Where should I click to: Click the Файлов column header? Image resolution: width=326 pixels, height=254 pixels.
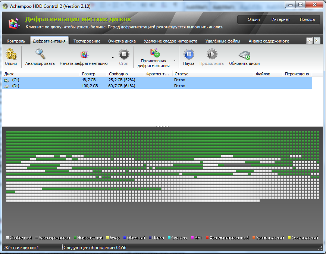pos(269,74)
